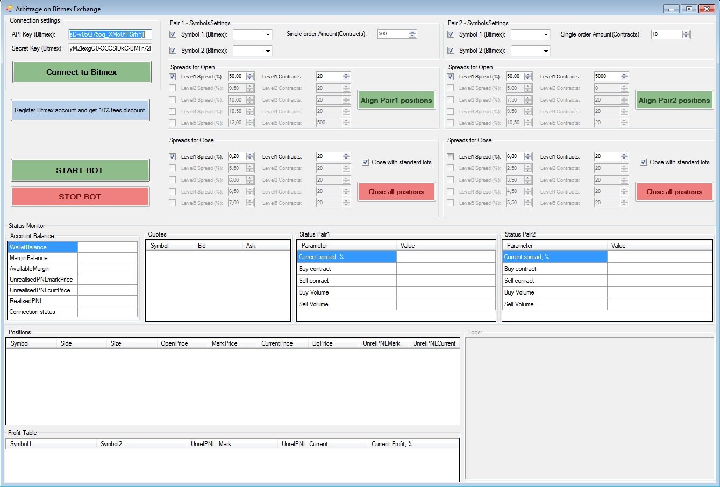Click the START BOT button
The height and width of the screenshot is (487, 720).
tap(80, 170)
